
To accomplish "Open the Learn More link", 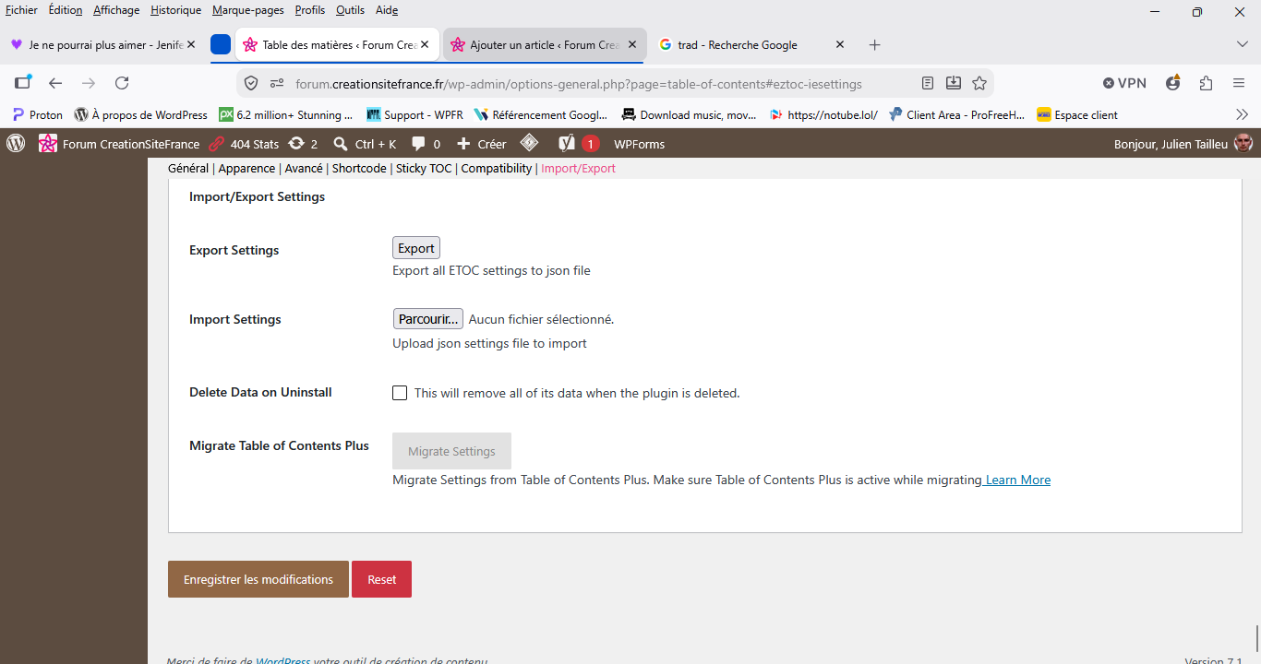I will 1017,480.
